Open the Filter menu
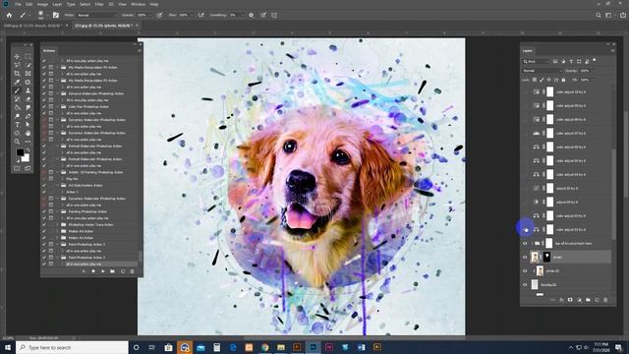Viewport: 629px width, 354px height. pos(99,4)
